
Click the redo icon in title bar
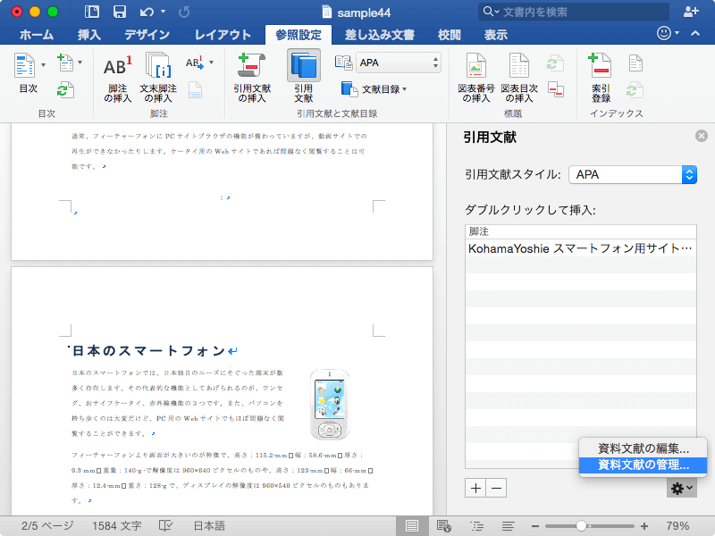coord(184,12)
